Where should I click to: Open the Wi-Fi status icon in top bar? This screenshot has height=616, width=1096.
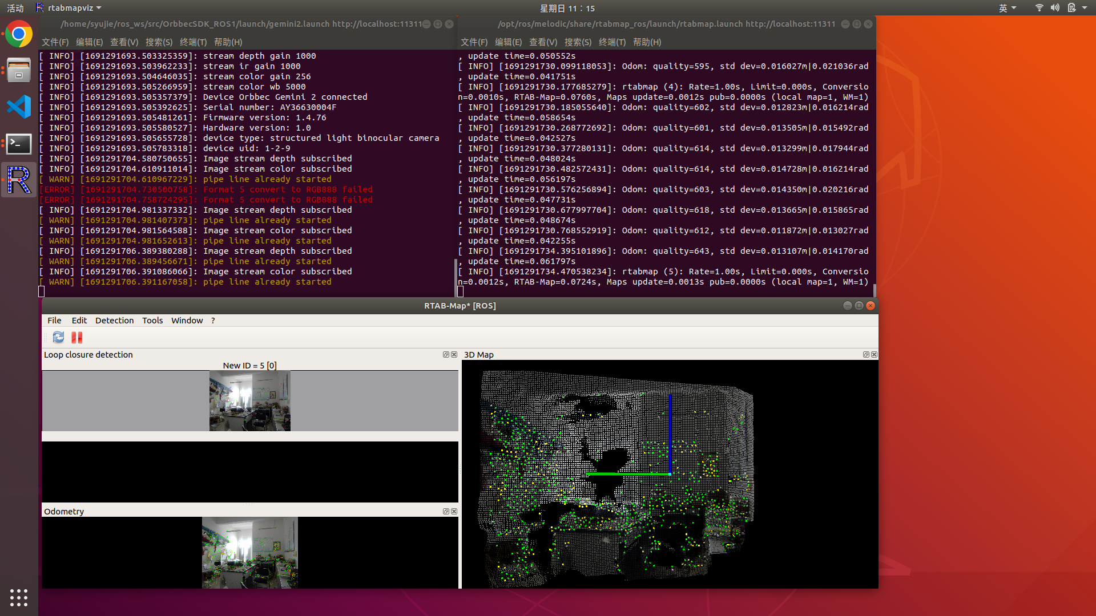(x=1039, y=8)
